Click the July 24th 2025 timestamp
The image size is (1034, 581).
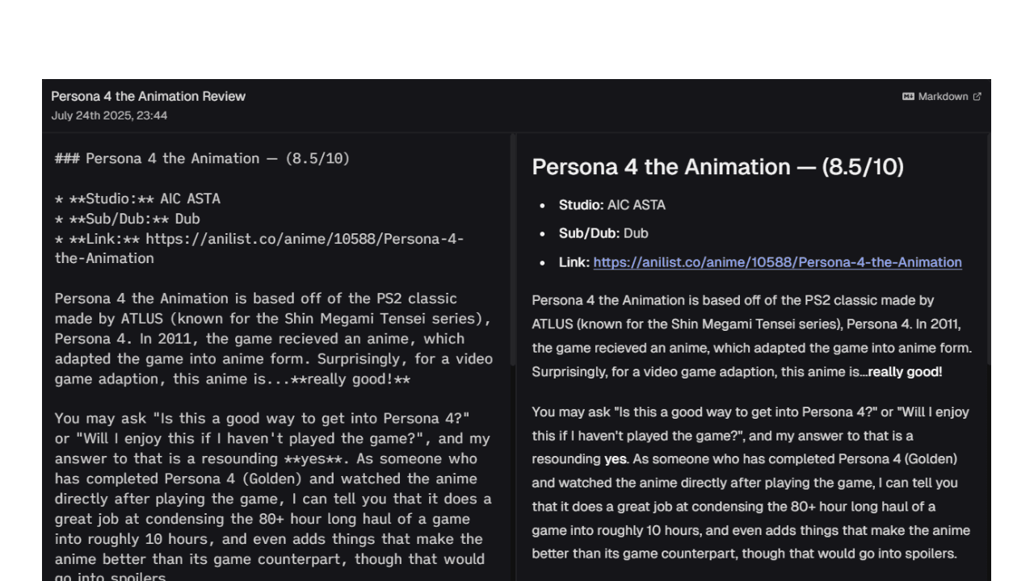point(109,115)
